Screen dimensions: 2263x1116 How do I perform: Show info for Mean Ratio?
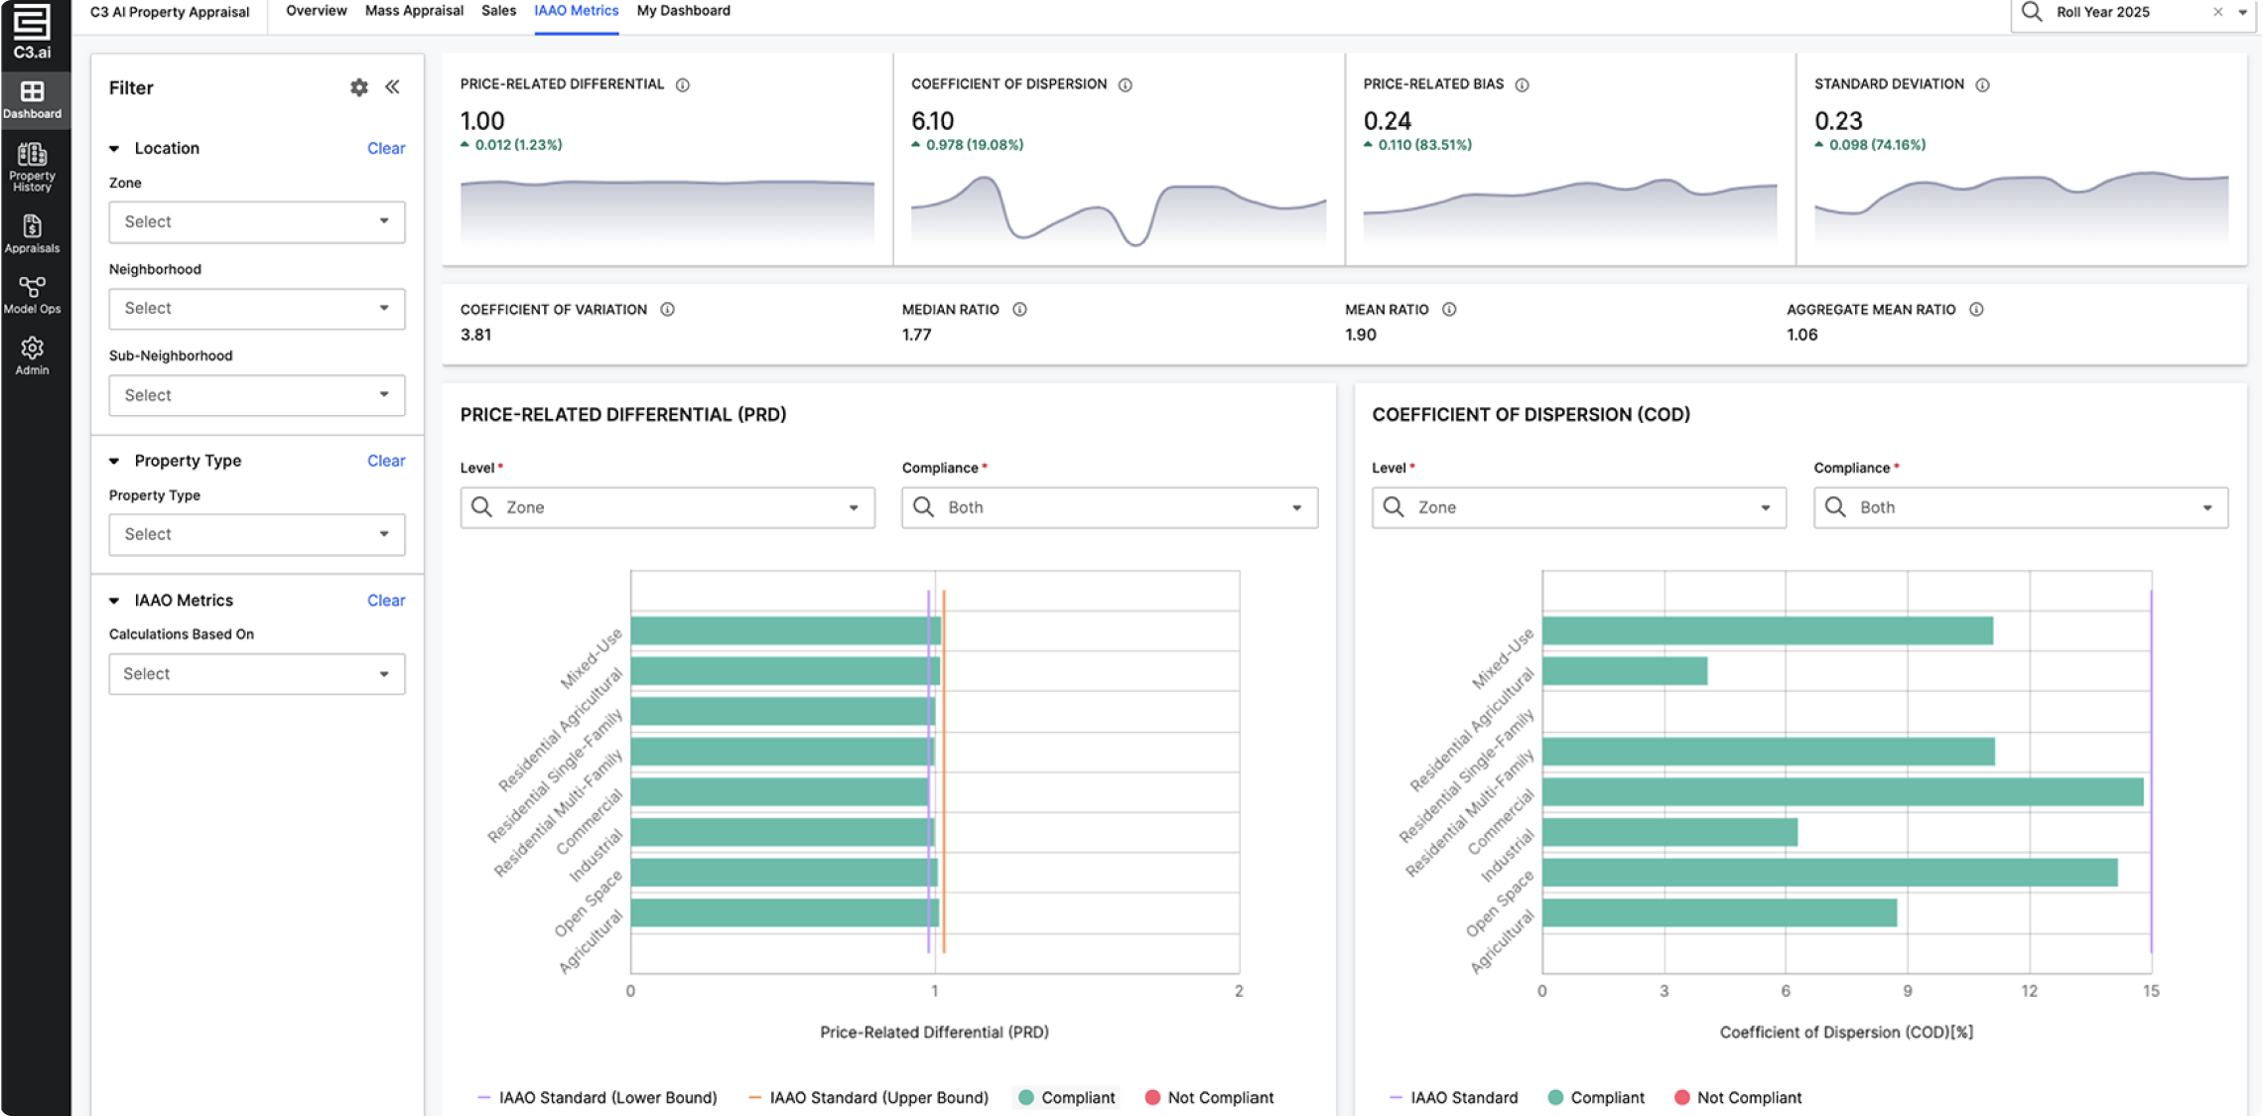click(x=1449, y=310)
